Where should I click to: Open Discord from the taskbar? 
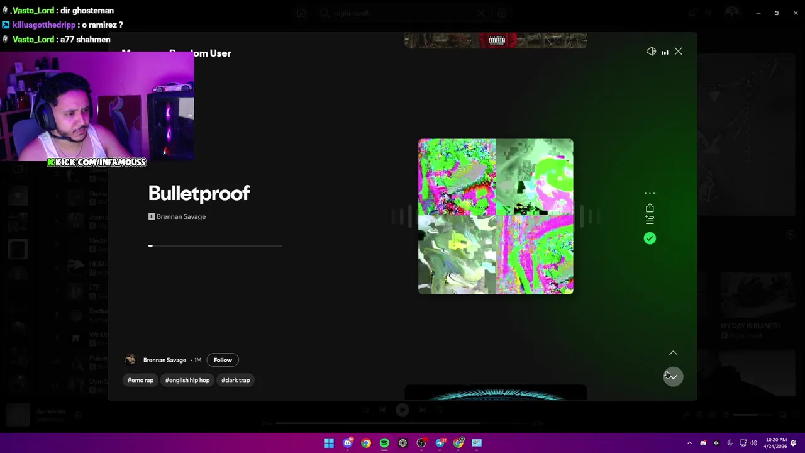point(347,443)
